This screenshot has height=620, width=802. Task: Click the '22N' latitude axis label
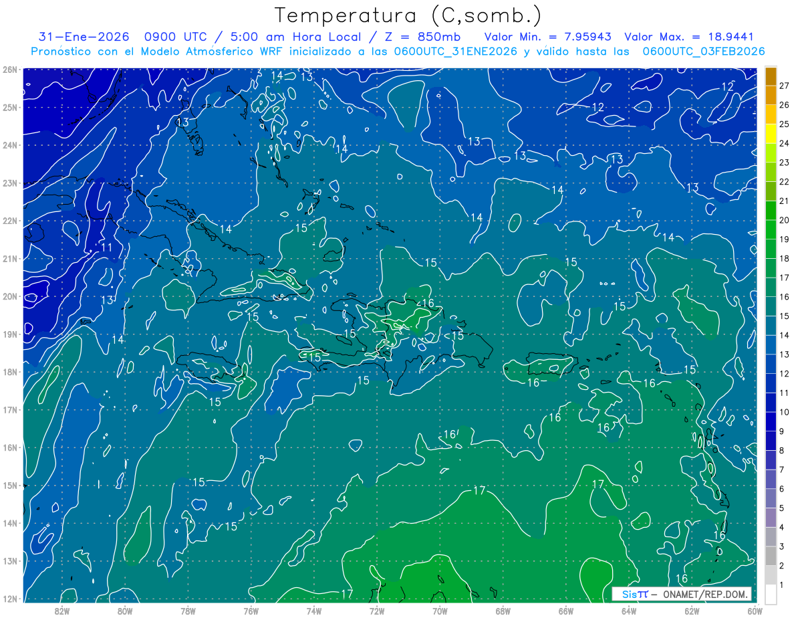tap(10, 221)
